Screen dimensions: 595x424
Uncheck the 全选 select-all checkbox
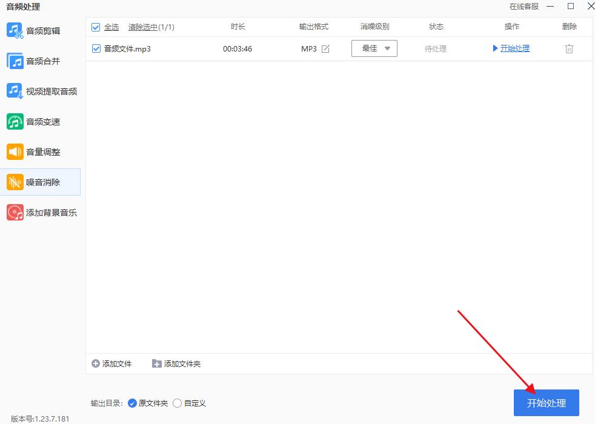(x=96, y=27)
